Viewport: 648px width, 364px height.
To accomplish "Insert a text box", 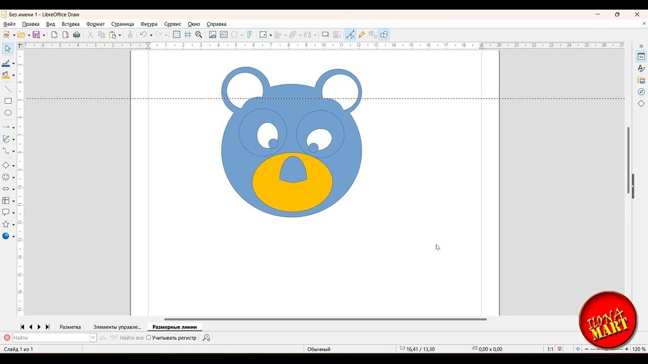I will click(224, 35).
